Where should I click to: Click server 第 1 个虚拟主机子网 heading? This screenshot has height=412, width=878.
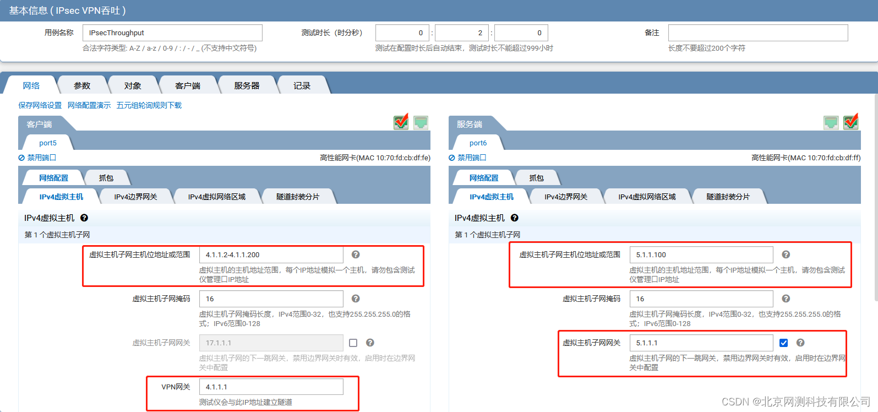pos(488,235)
